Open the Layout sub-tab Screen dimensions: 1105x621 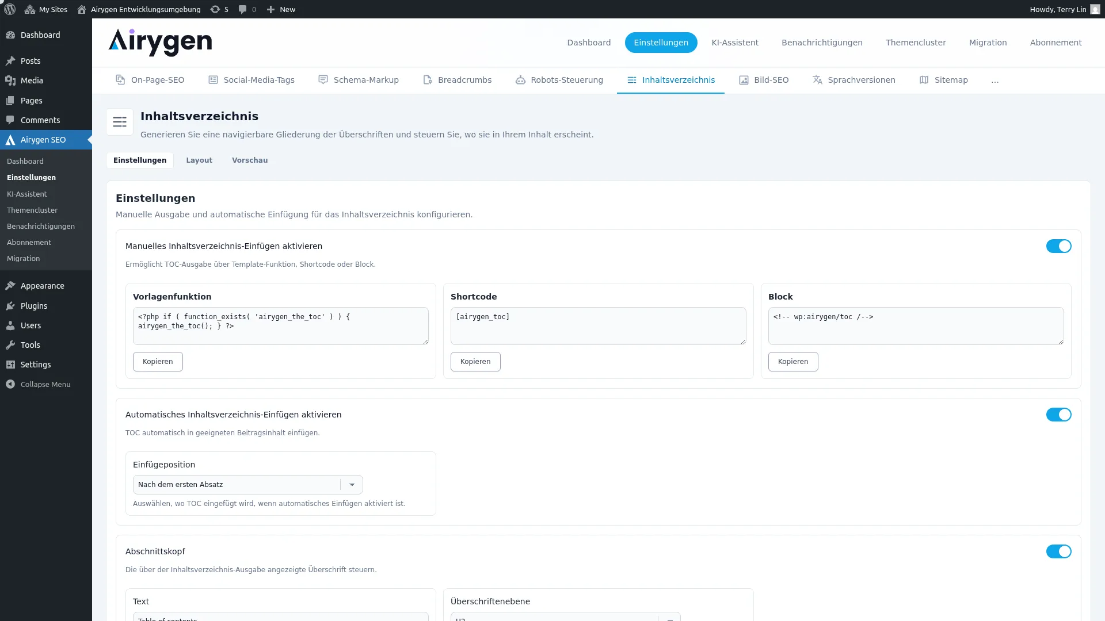click(x=199, y=160)
